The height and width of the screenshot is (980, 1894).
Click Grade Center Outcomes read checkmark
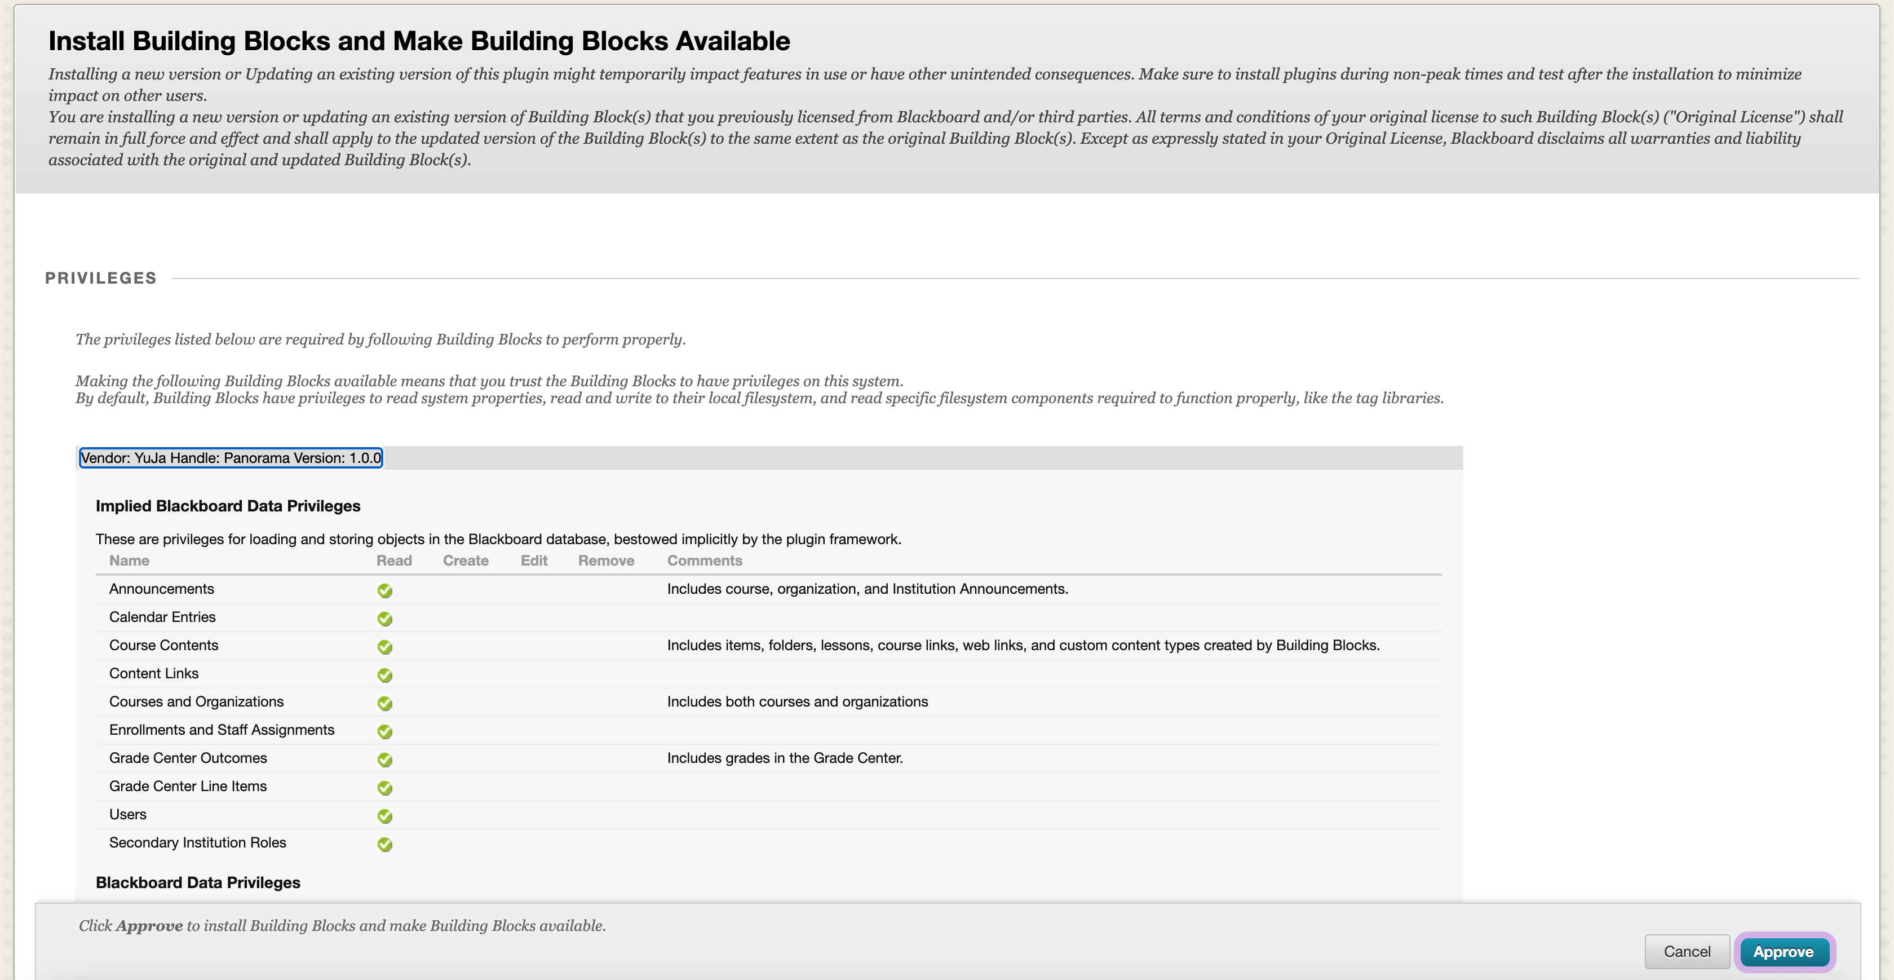coord(384,760)
